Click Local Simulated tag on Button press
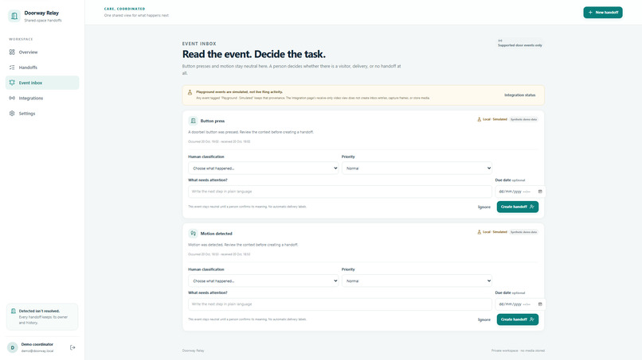Screen dimensions: 642x360 492,119
